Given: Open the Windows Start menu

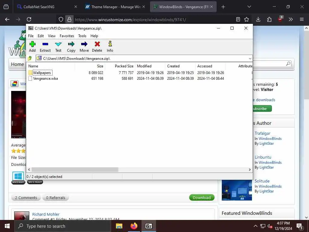Looking at the screenshot, I should pos(7,226).
